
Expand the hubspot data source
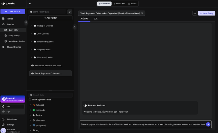point(30,105)
